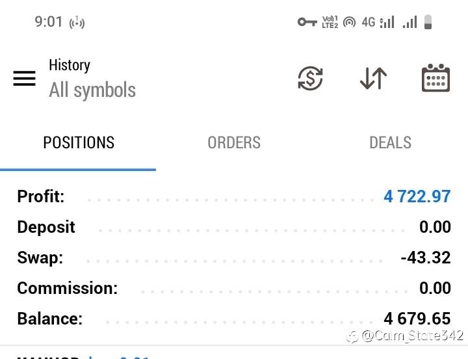This screenshot has height=359, width=468.
Task: Switch to the DEALS tab
Action: [x=390, y=143]
